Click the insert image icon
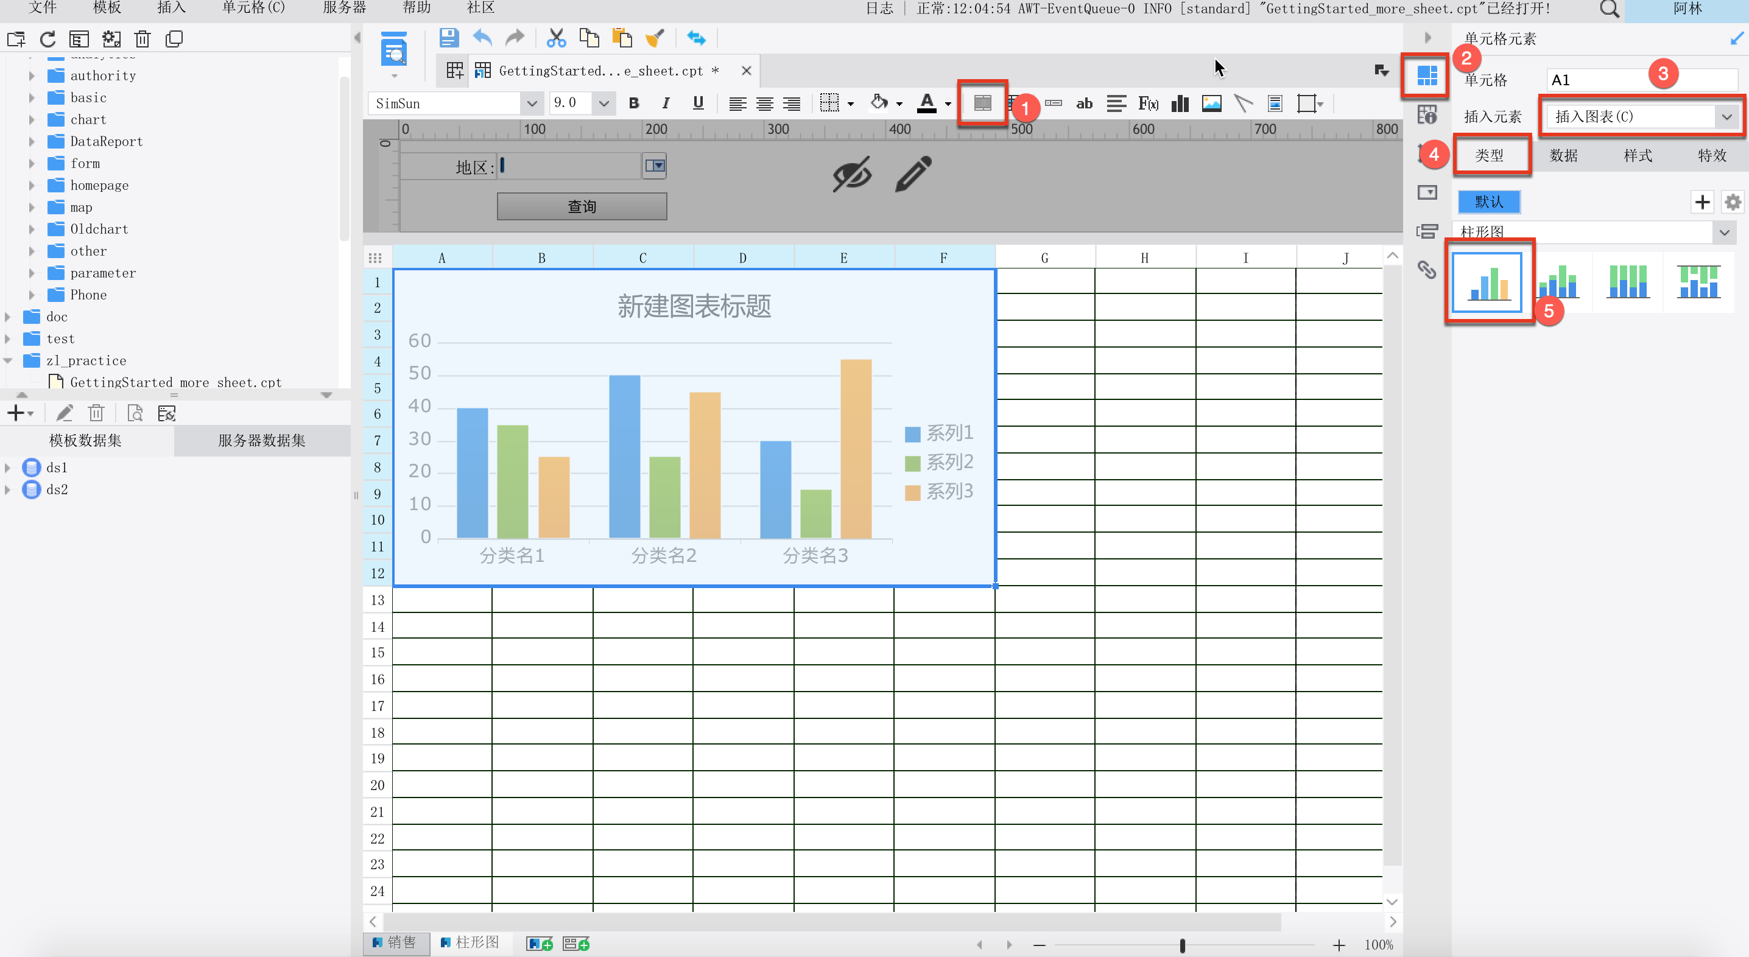Viewport: 1749px width, 957px height. [x=1211, y=103]
